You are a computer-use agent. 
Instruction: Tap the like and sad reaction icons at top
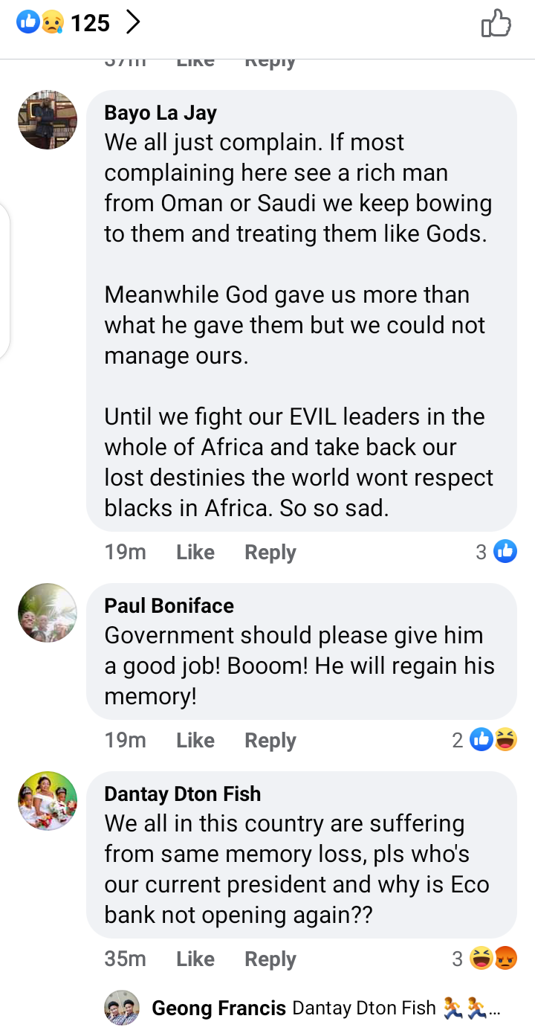(40, 23)
